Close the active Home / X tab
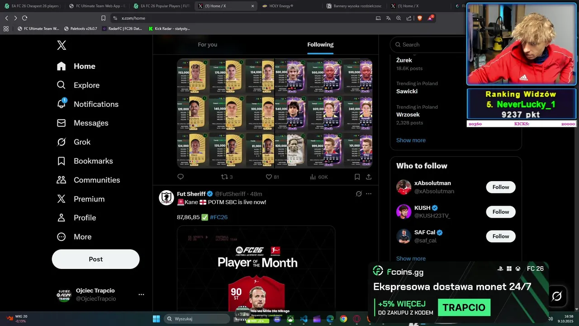 (x=252, y=6)
